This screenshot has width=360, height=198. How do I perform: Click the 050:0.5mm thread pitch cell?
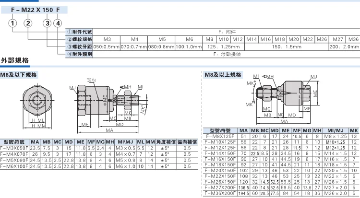[x=106, y=47]
